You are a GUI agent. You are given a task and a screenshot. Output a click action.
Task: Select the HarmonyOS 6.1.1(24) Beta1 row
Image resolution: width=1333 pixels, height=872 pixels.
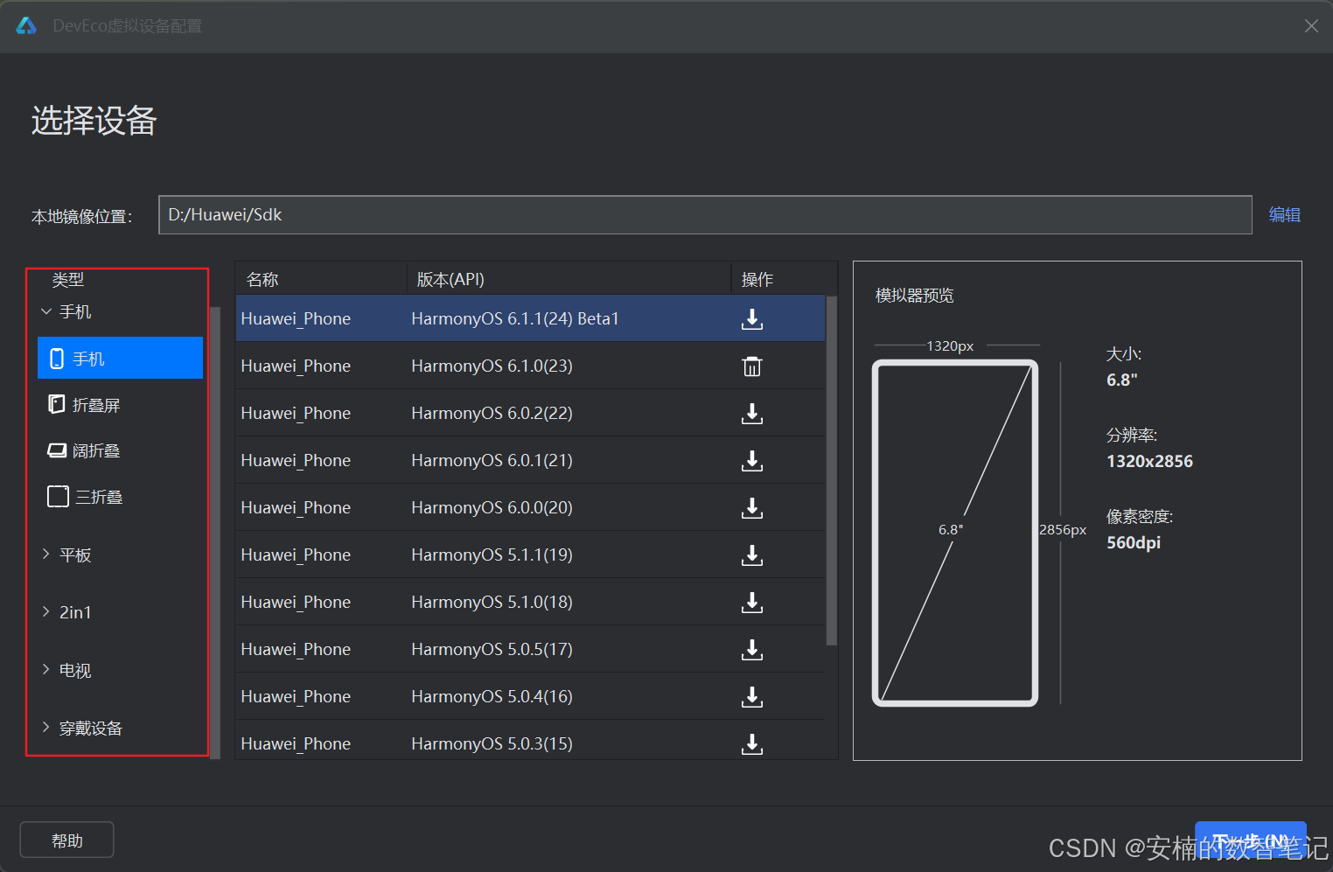point(530,318)
